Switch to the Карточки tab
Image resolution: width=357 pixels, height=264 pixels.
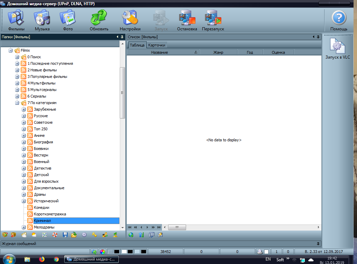[x=157, y=45]
